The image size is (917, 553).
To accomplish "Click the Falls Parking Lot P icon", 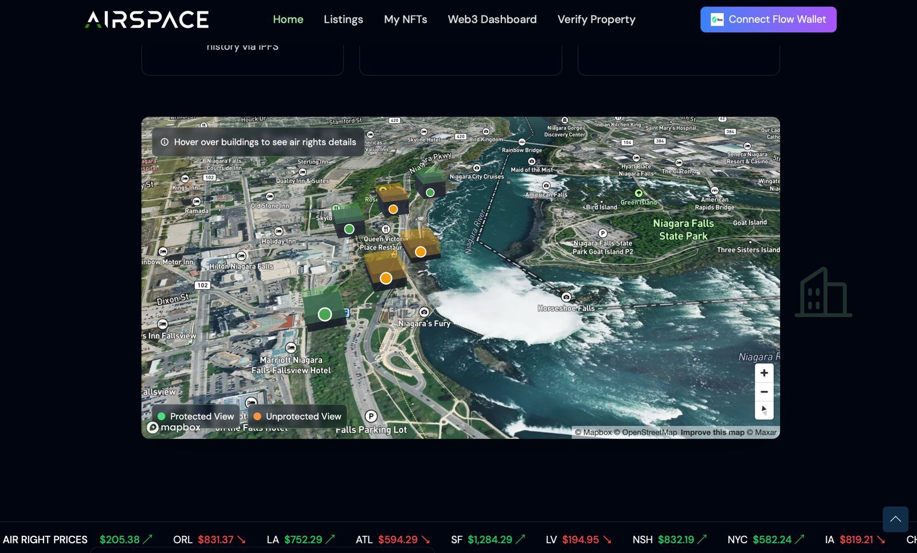I will [x=371, y=417].
